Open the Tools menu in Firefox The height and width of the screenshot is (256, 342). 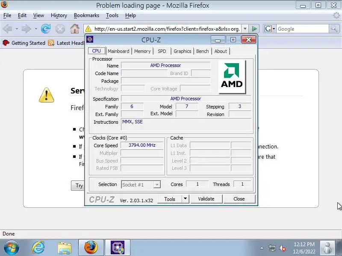click(x=112, y=15)
